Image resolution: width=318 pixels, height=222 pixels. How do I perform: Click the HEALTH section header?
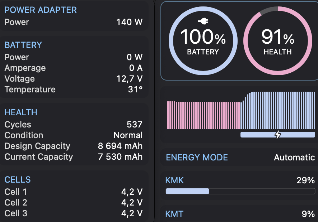click(x=21, y=112)
